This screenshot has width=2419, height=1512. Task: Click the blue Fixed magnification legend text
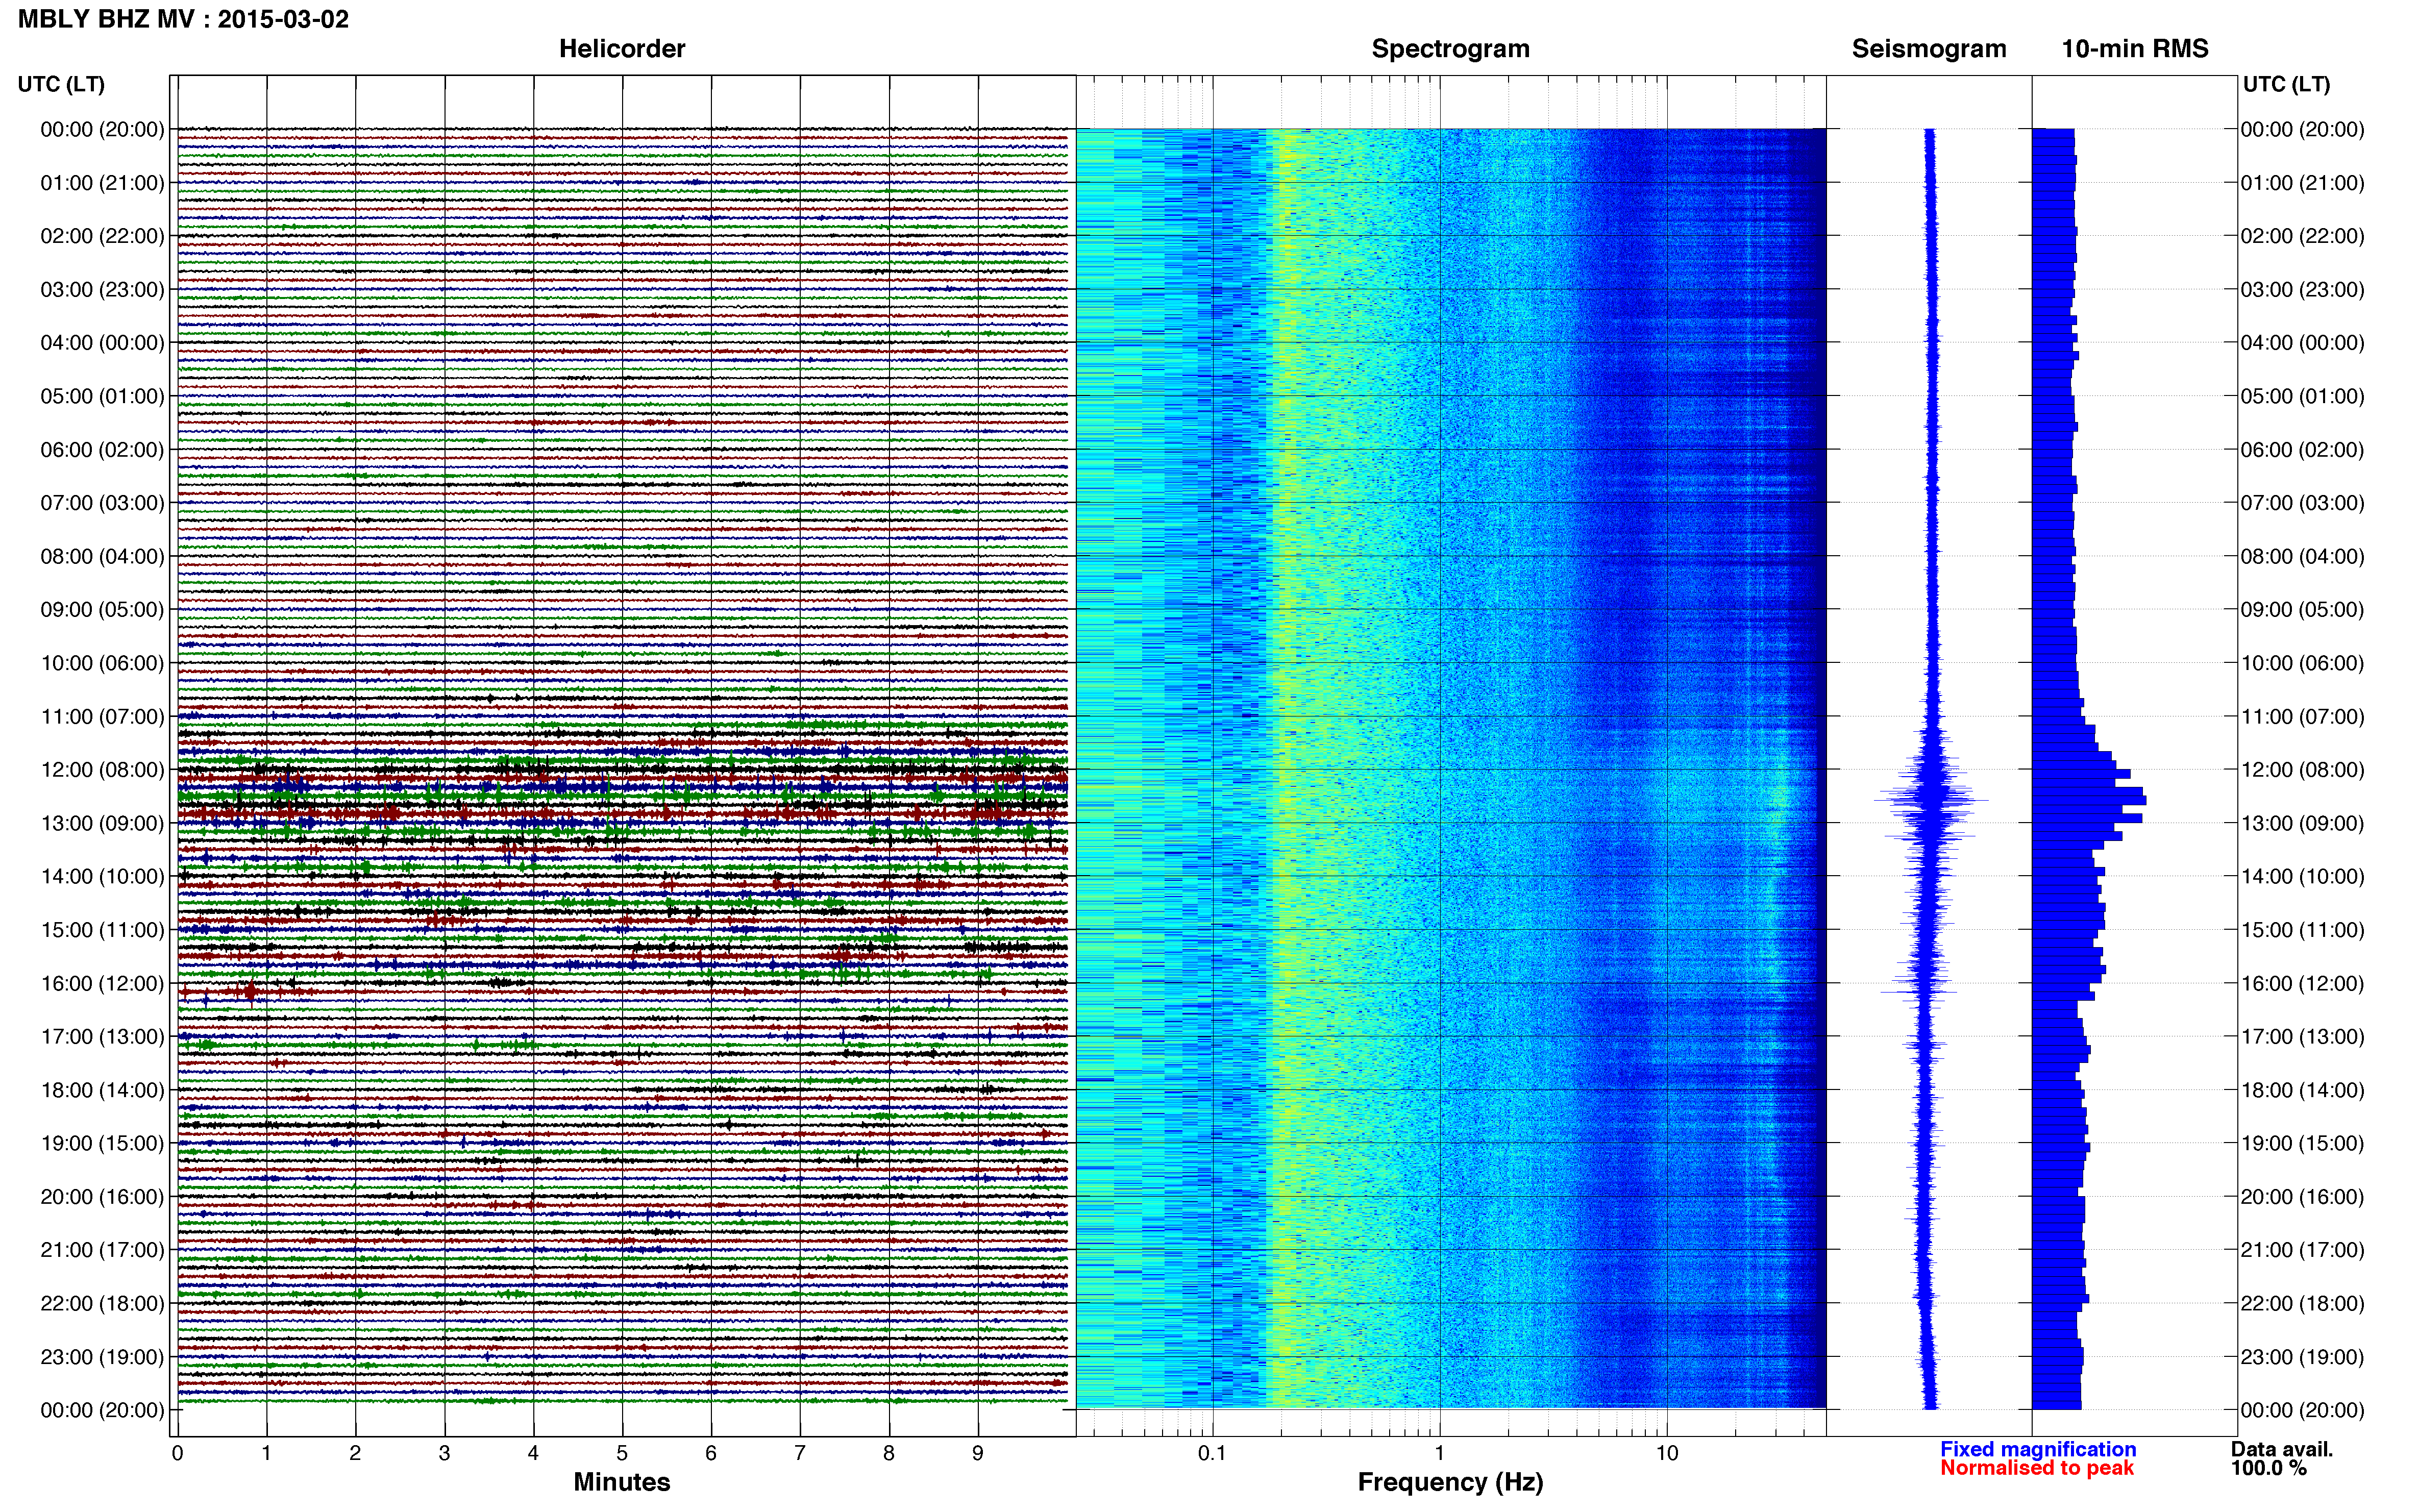point(2038,1449)
